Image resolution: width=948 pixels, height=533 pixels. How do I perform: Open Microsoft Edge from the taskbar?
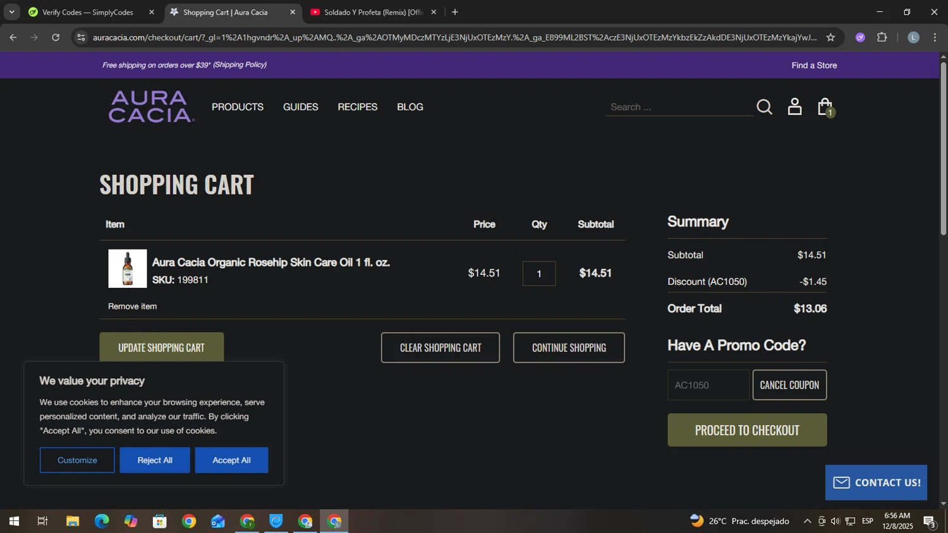[x=102, y=521]
